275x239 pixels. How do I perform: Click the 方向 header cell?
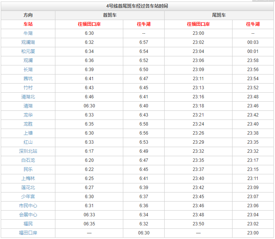coord(28,15)
